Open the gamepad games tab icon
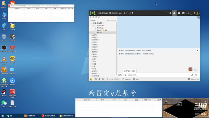This screenshot has width=209, height=118. click(183, 13)
